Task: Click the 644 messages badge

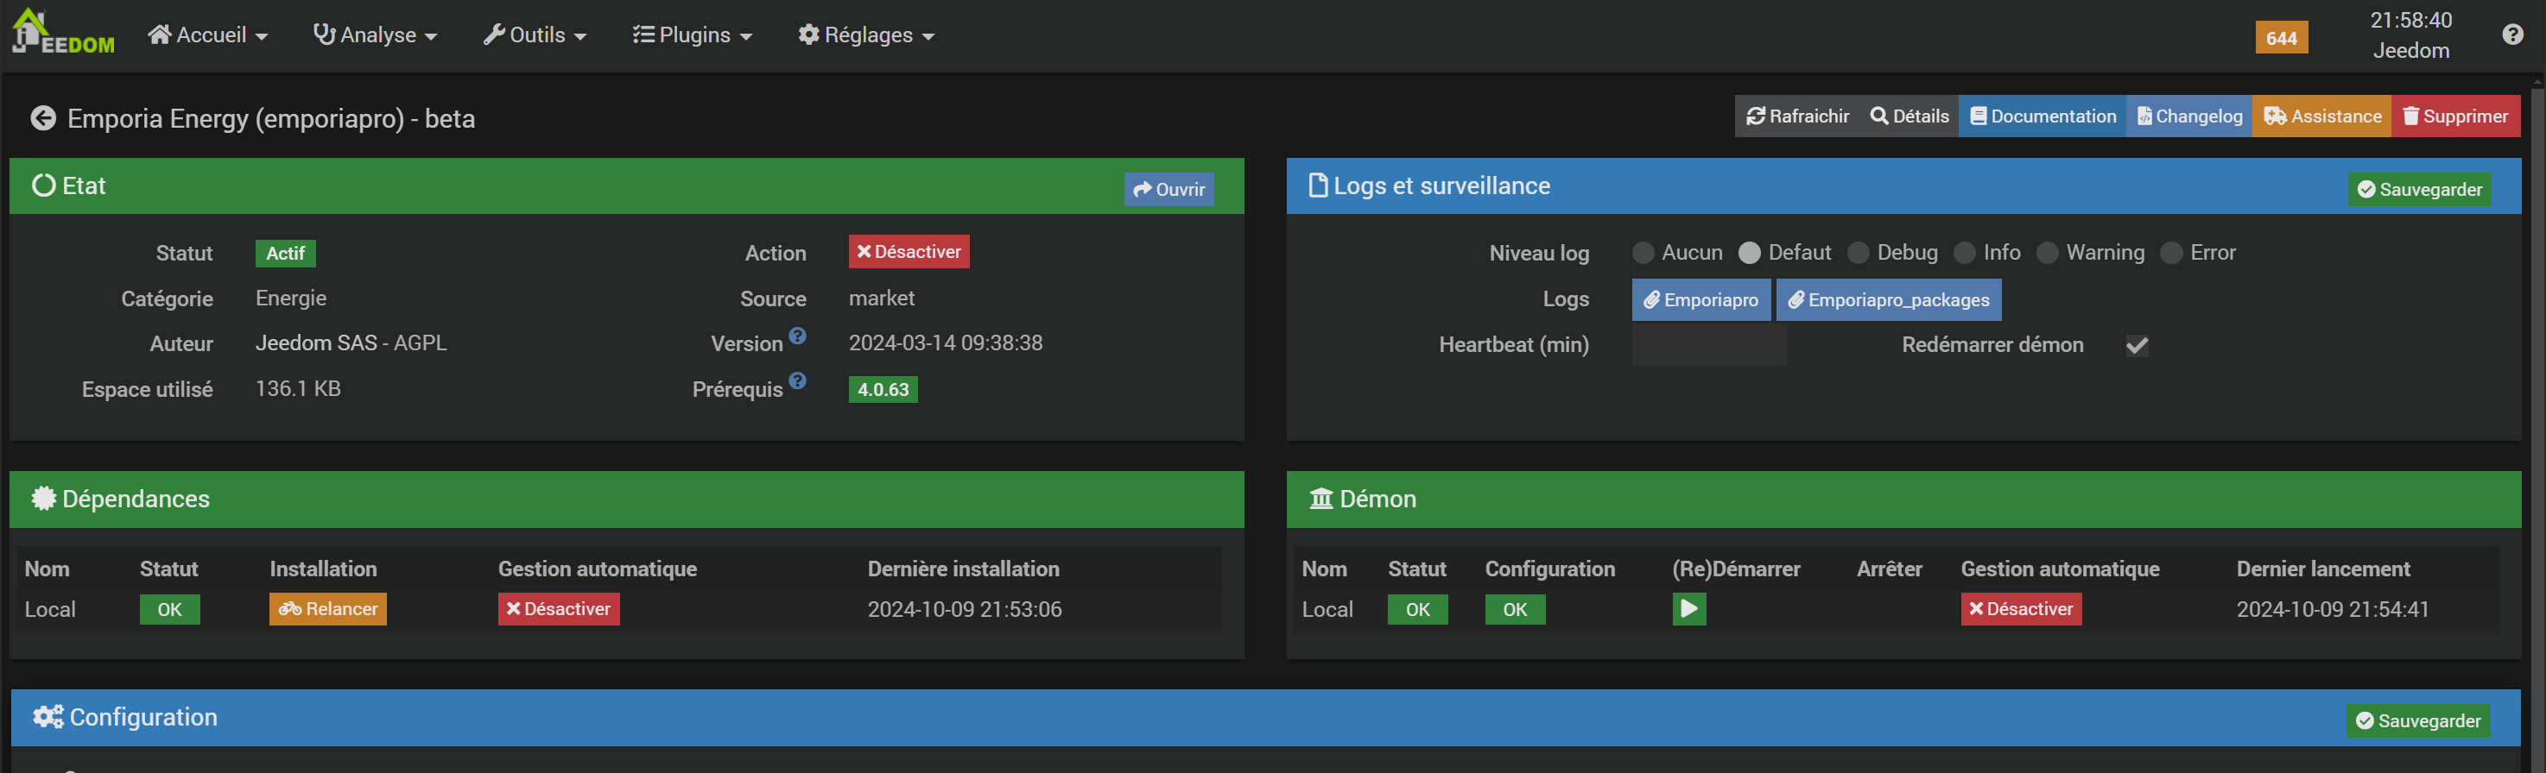Action: (2281, 37)
